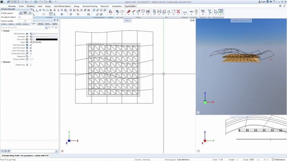Open the command line dropdown arrow
The height and width of the screenshot is (161, 287).
pyautogui.click(x=57, y=151)
